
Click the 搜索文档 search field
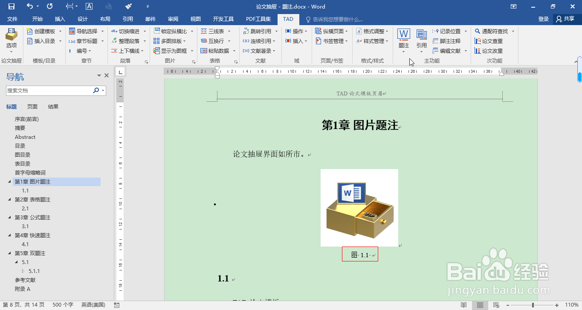tap(49, 91)
